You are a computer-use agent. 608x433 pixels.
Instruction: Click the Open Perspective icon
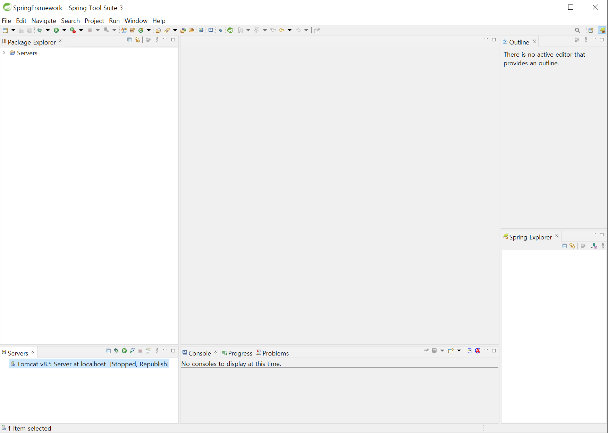pyautogui.click(x=591, y=30)
